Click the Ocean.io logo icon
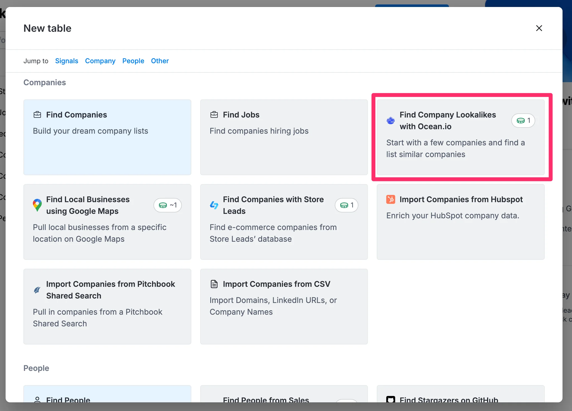572x411 pixels. tap(390, 121)
